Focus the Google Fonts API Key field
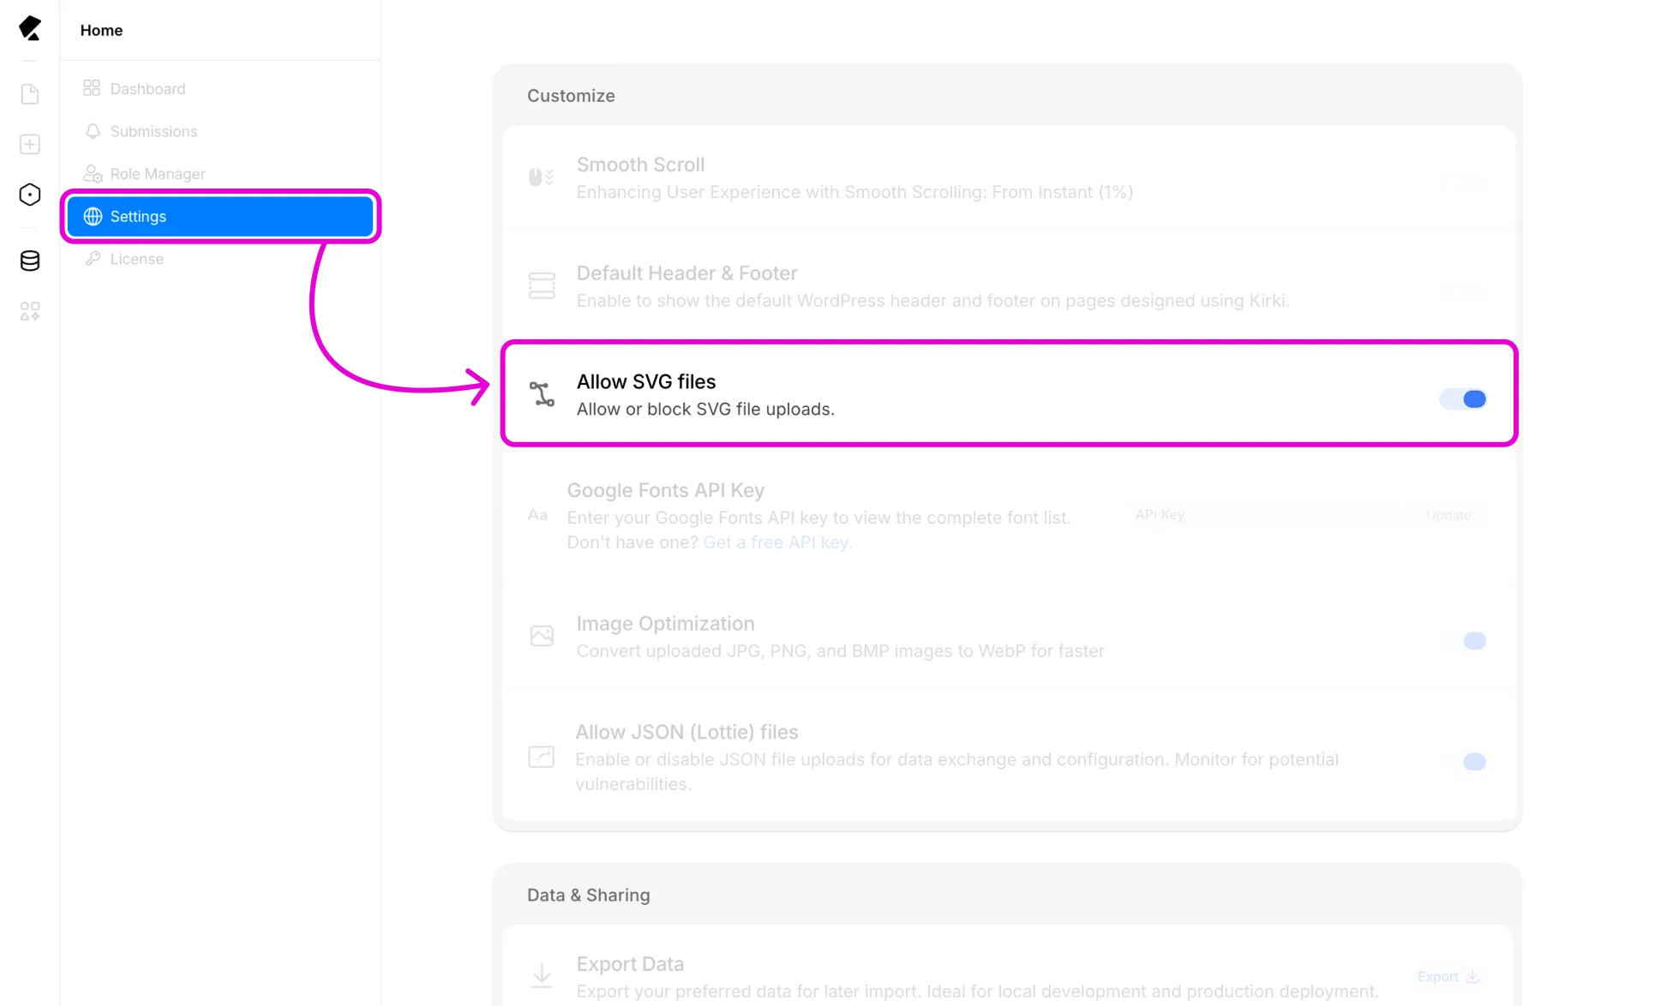Viewport: 1673px width, 1006px height. pyautogui.click(x=1263, y=515)
